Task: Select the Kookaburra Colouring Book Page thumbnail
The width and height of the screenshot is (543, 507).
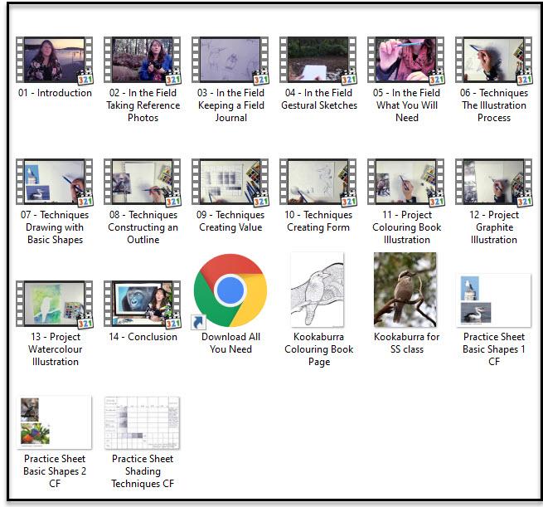Action: pyautogui.click(x=318, y=290)
